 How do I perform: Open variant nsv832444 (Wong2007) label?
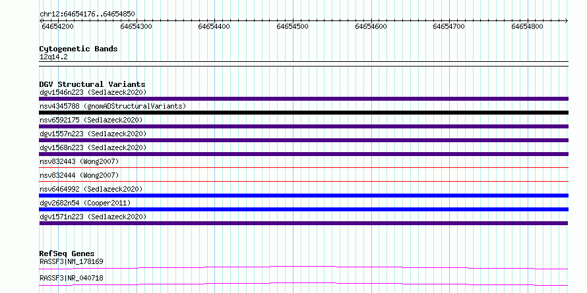[x=79, y=175]
